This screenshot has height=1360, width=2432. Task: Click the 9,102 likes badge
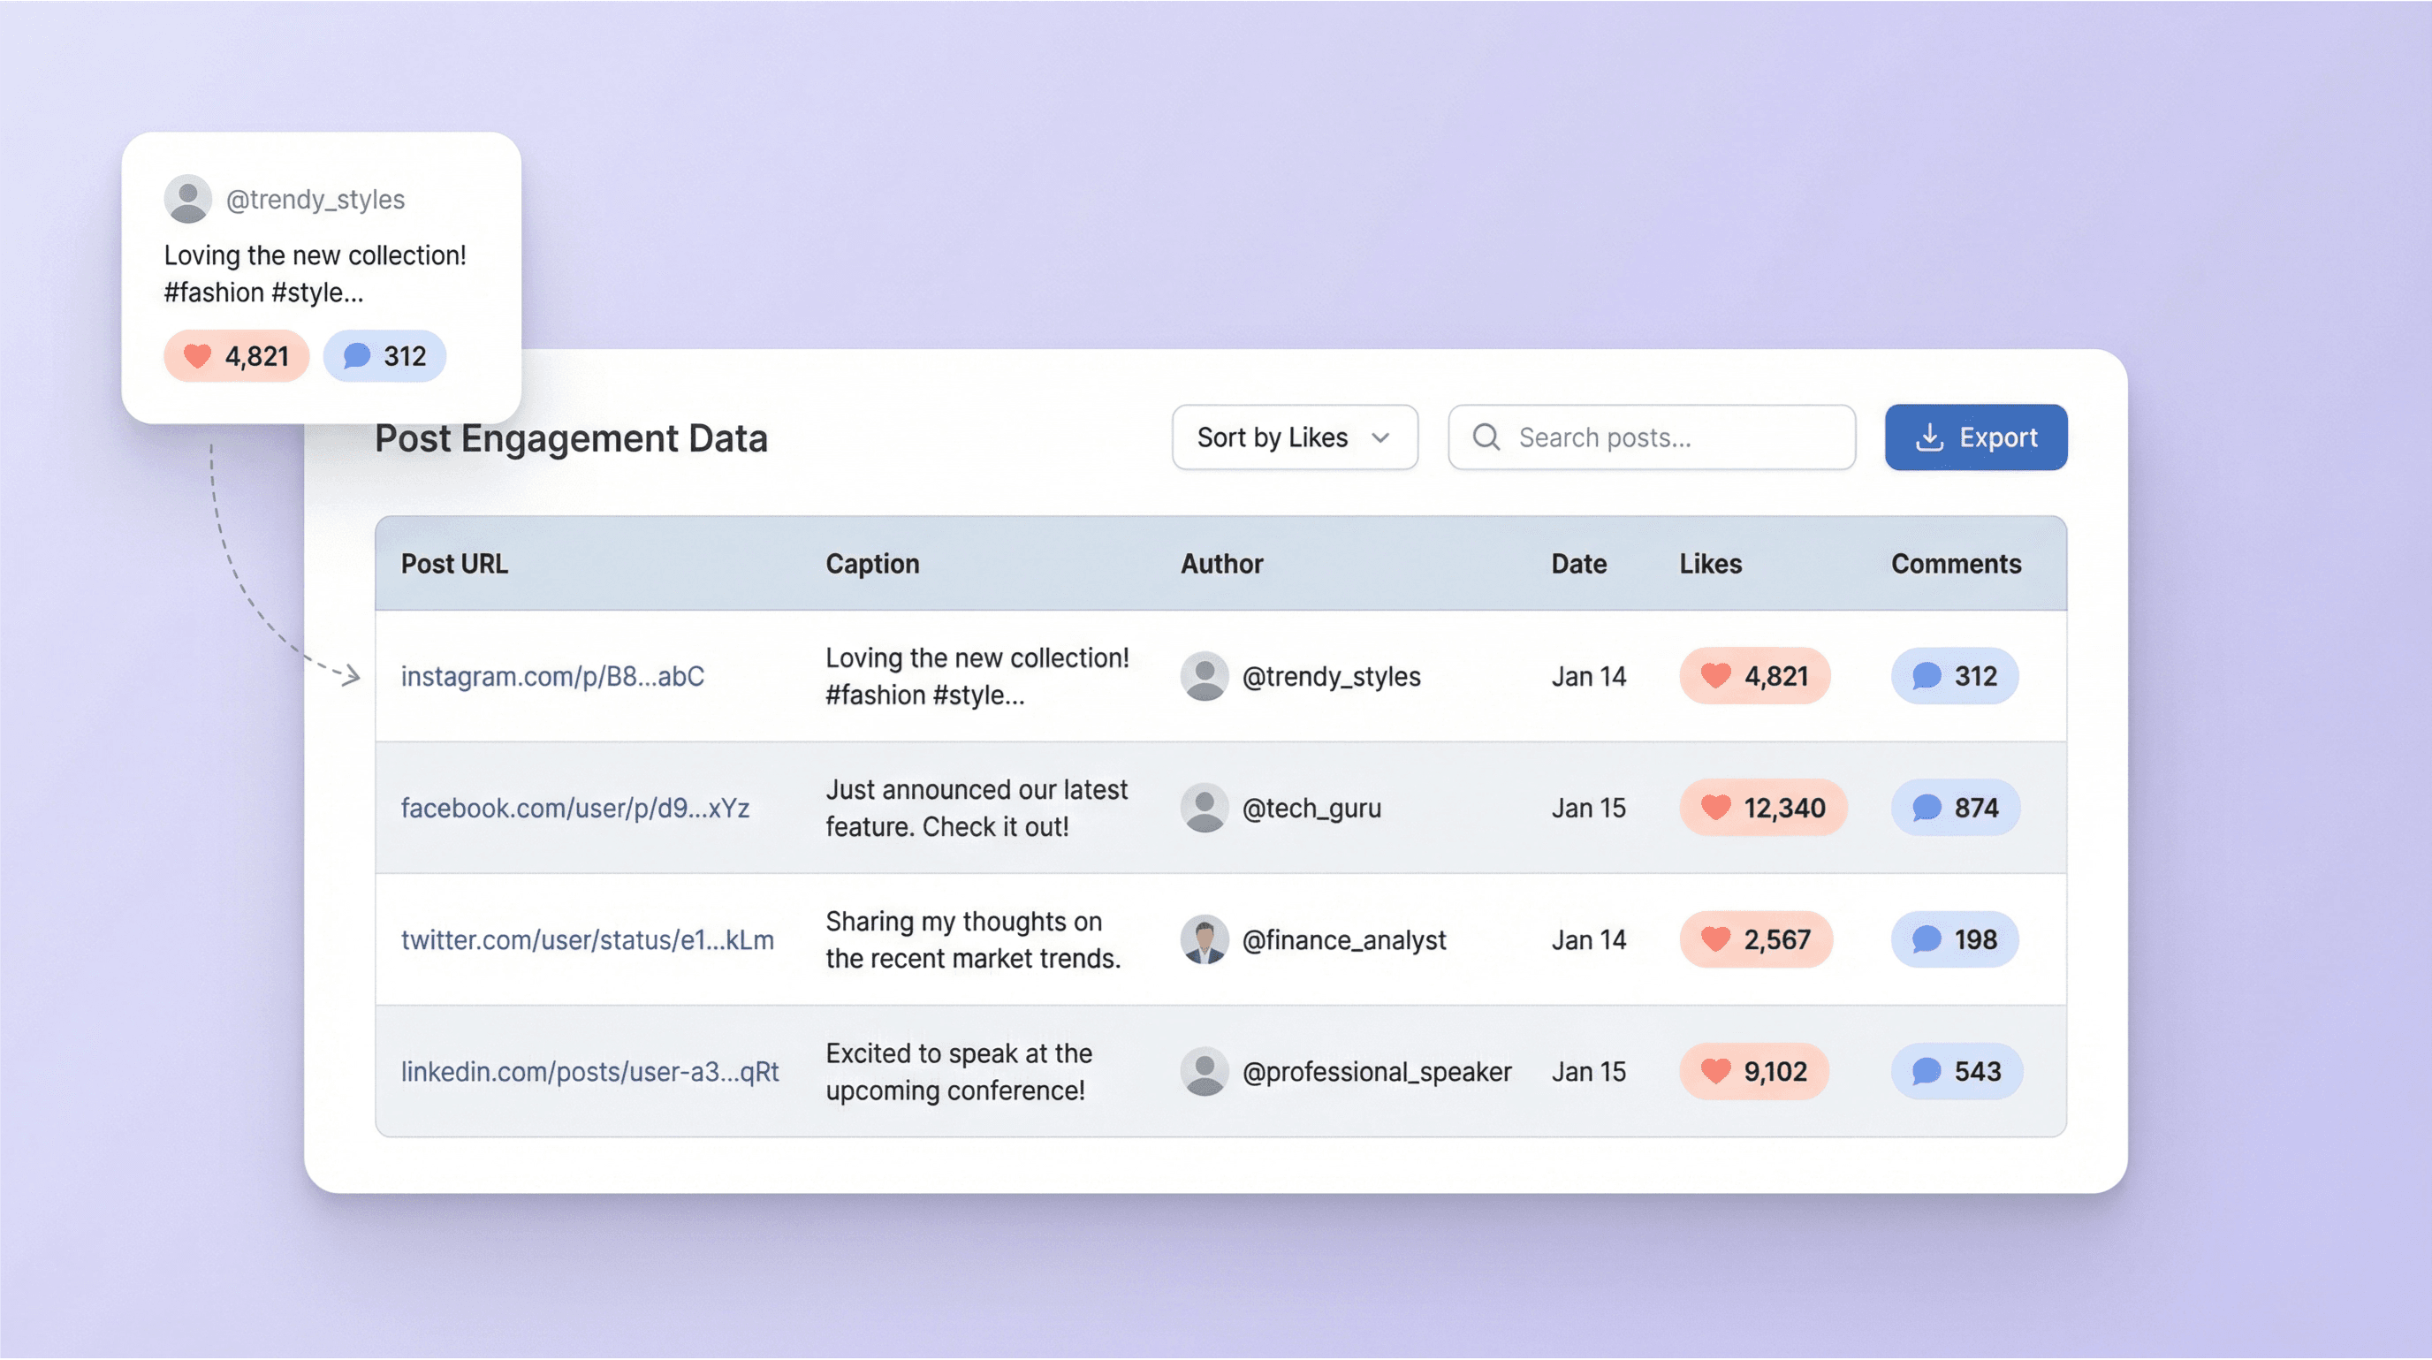tap(1753, 1071)
